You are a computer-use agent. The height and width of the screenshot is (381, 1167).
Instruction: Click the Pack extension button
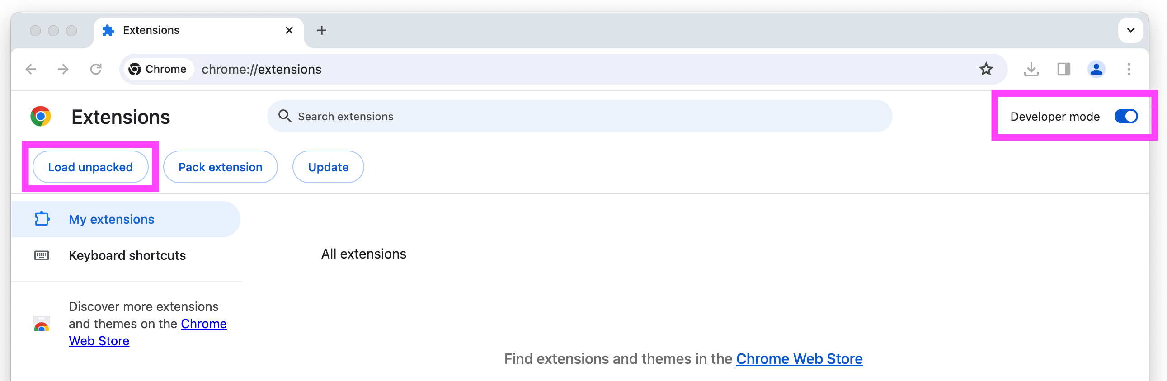(220, 167)
